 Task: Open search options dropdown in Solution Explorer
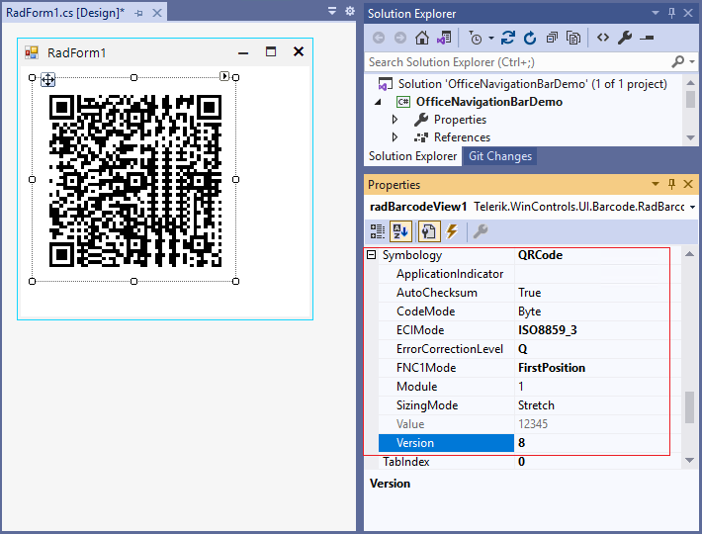pyautogui.click(x=692, y=61)
